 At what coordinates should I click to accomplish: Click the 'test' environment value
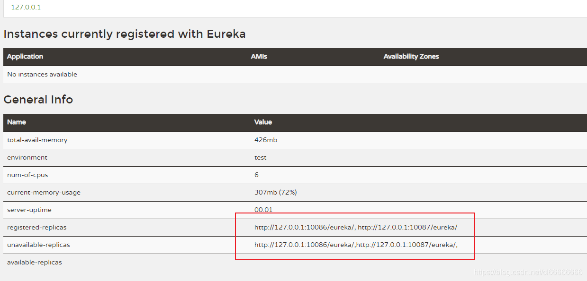coord(261,157)
